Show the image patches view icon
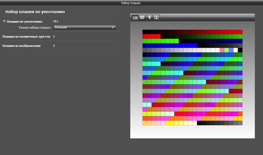 pos(156,17)
